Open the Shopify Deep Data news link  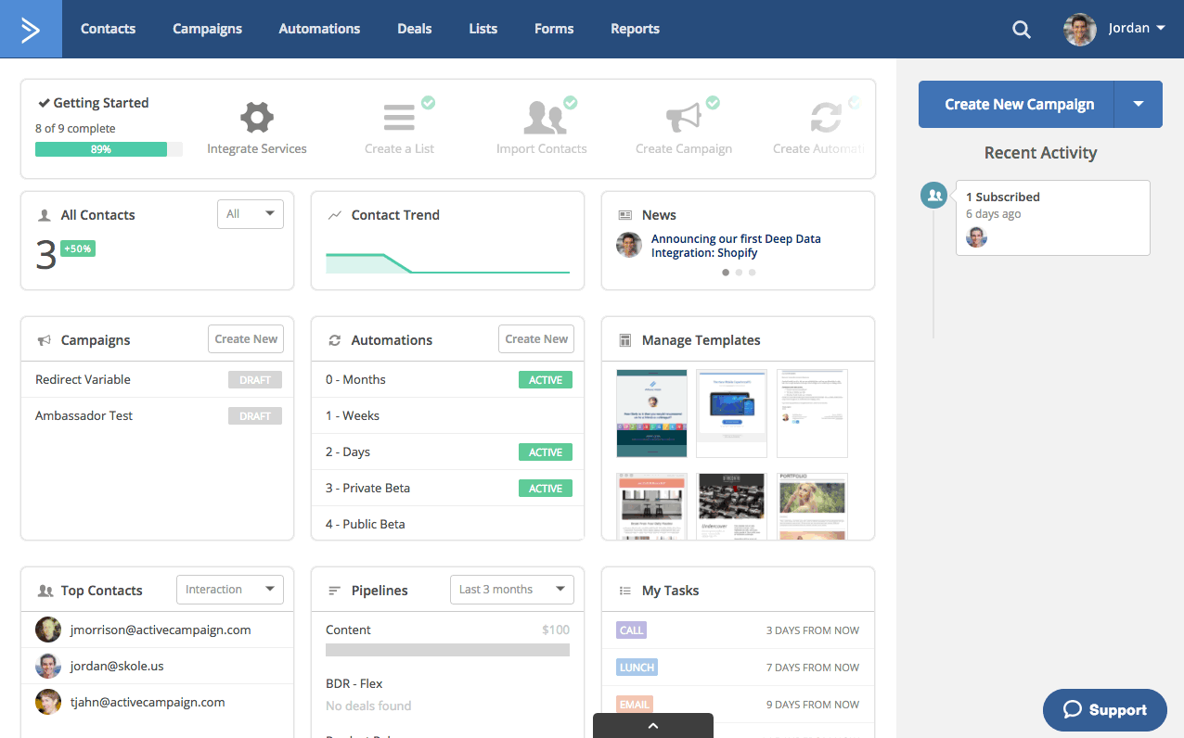pyautogui.click(x=735, y=246)
